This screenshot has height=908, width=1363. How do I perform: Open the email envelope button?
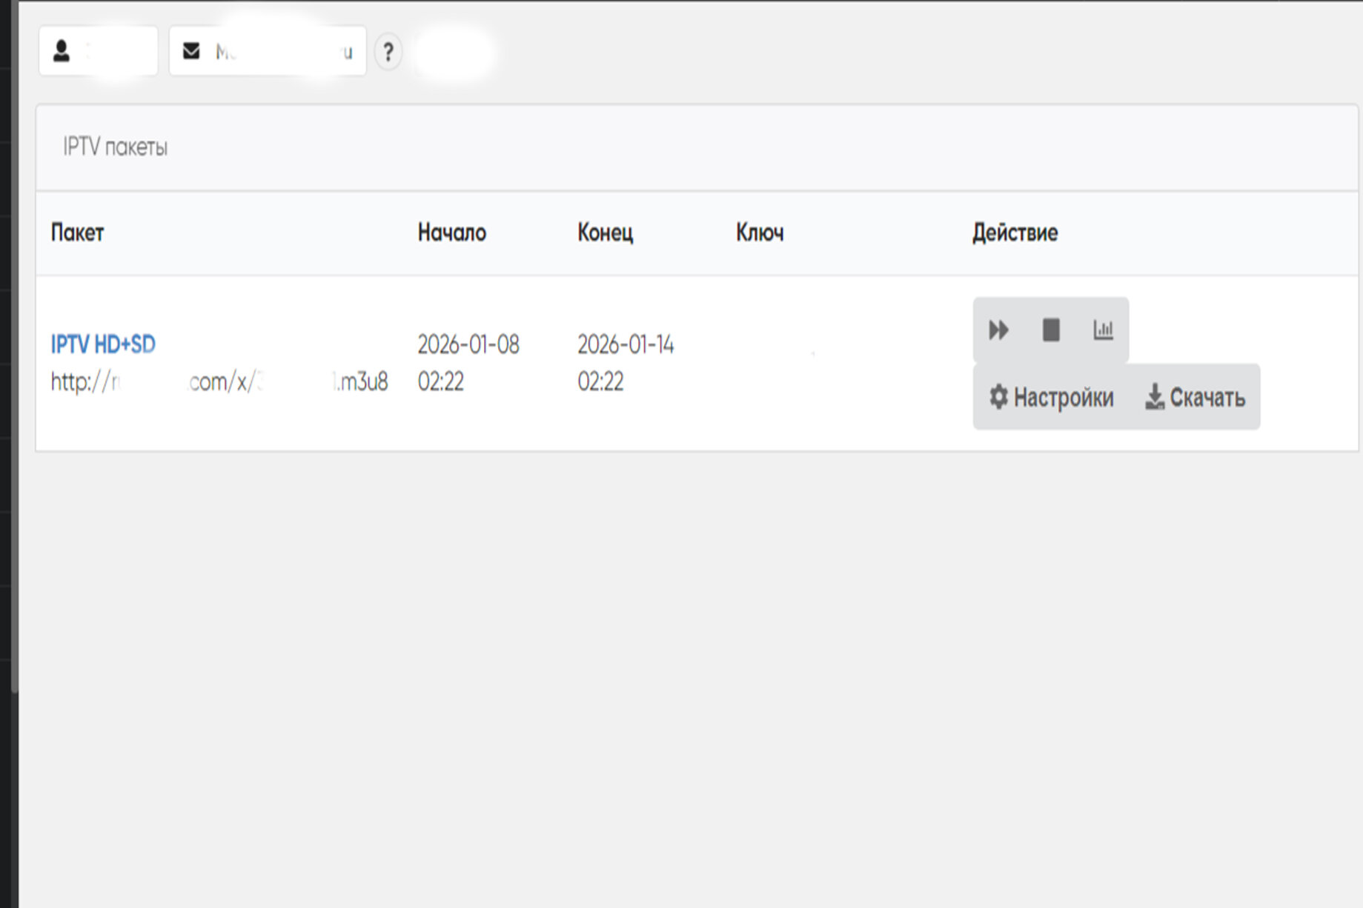(267, 51)
